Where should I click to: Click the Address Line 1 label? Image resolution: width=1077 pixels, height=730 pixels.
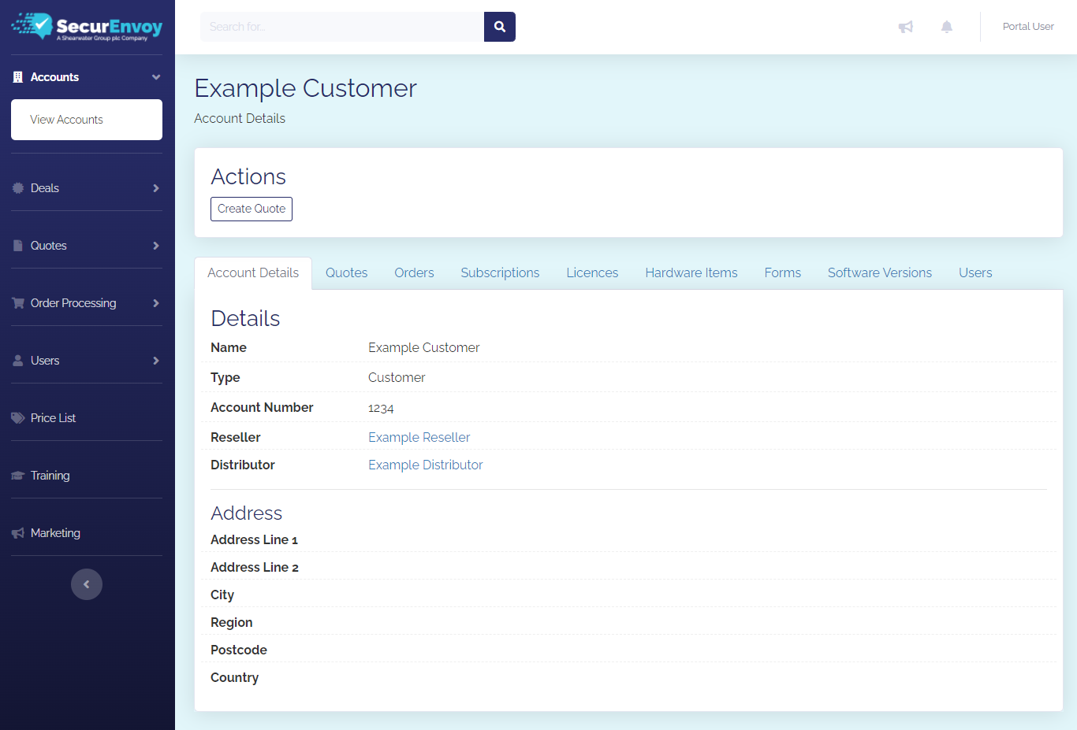coord(254,539)
